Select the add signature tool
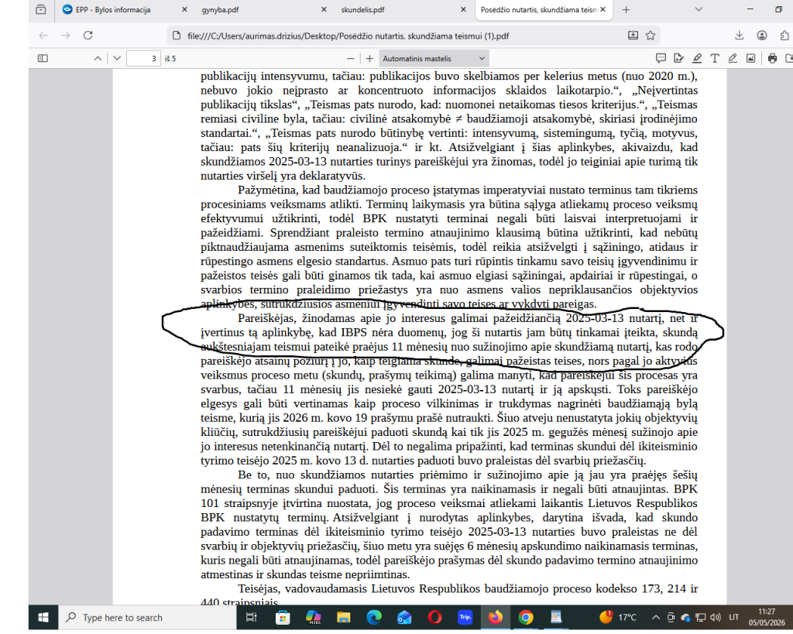Screen dimensions: 793x634 coord(678,59)
